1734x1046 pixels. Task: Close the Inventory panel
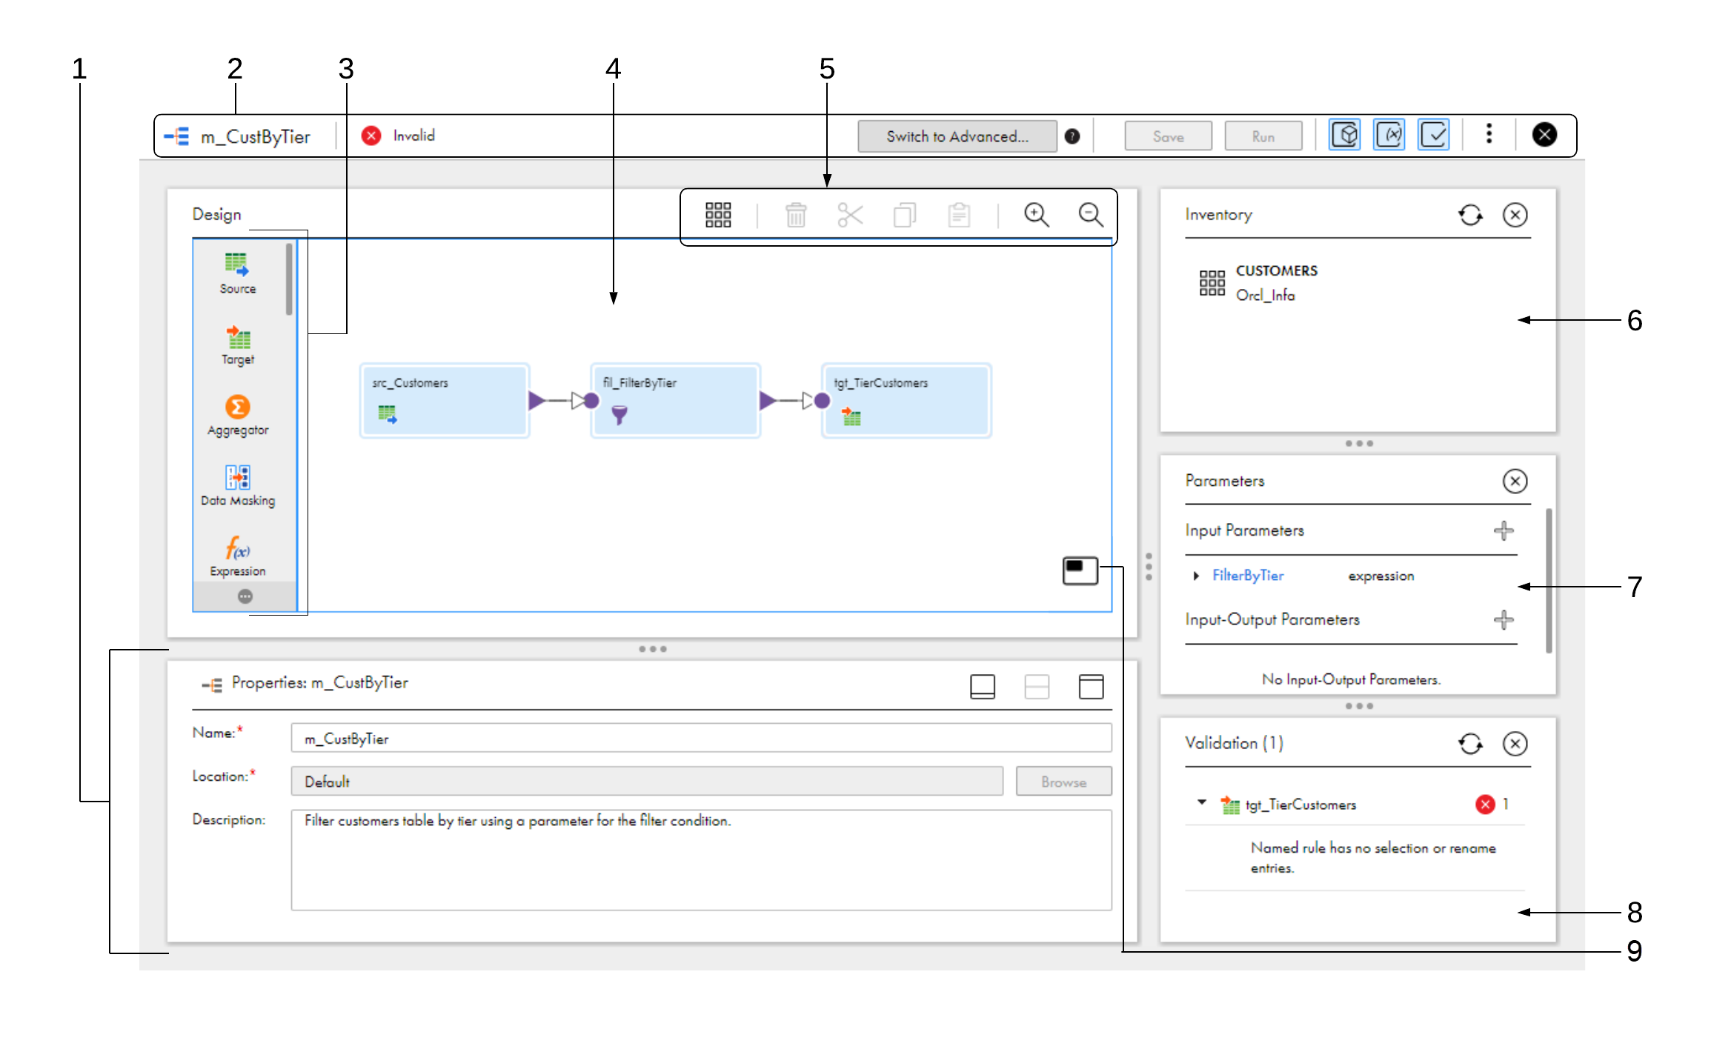click(1515, 216)
